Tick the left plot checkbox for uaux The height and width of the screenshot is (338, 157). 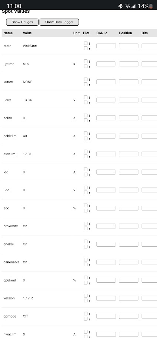86,97
